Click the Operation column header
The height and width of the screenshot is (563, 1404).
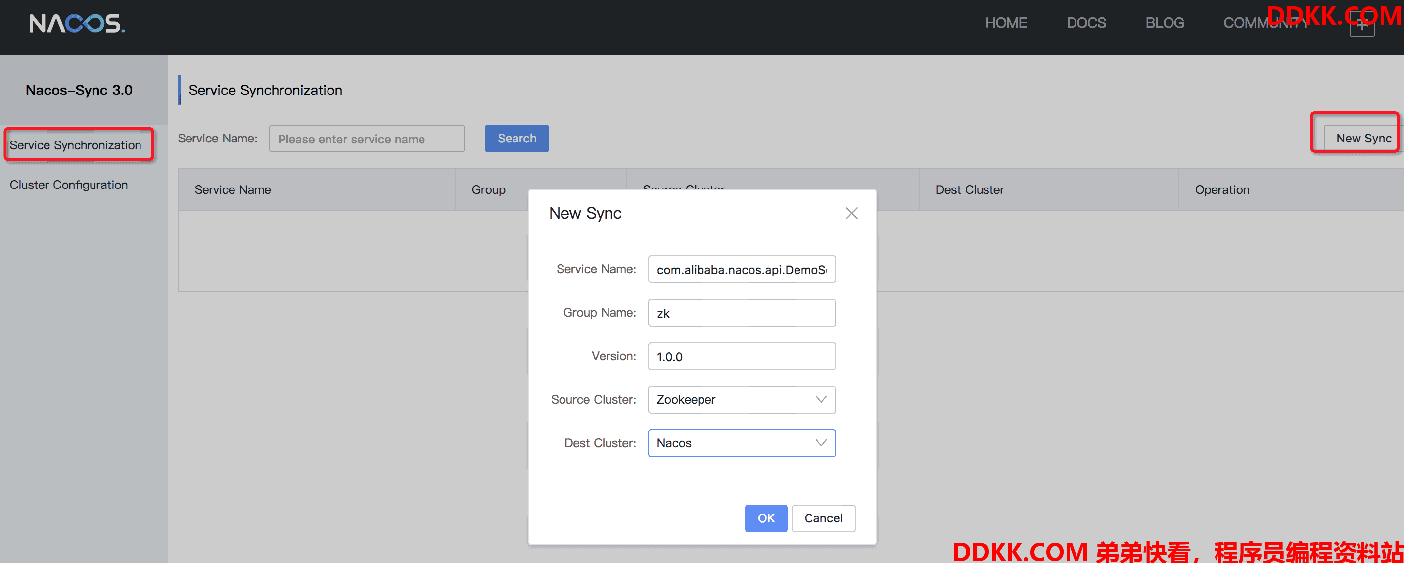1291,189
